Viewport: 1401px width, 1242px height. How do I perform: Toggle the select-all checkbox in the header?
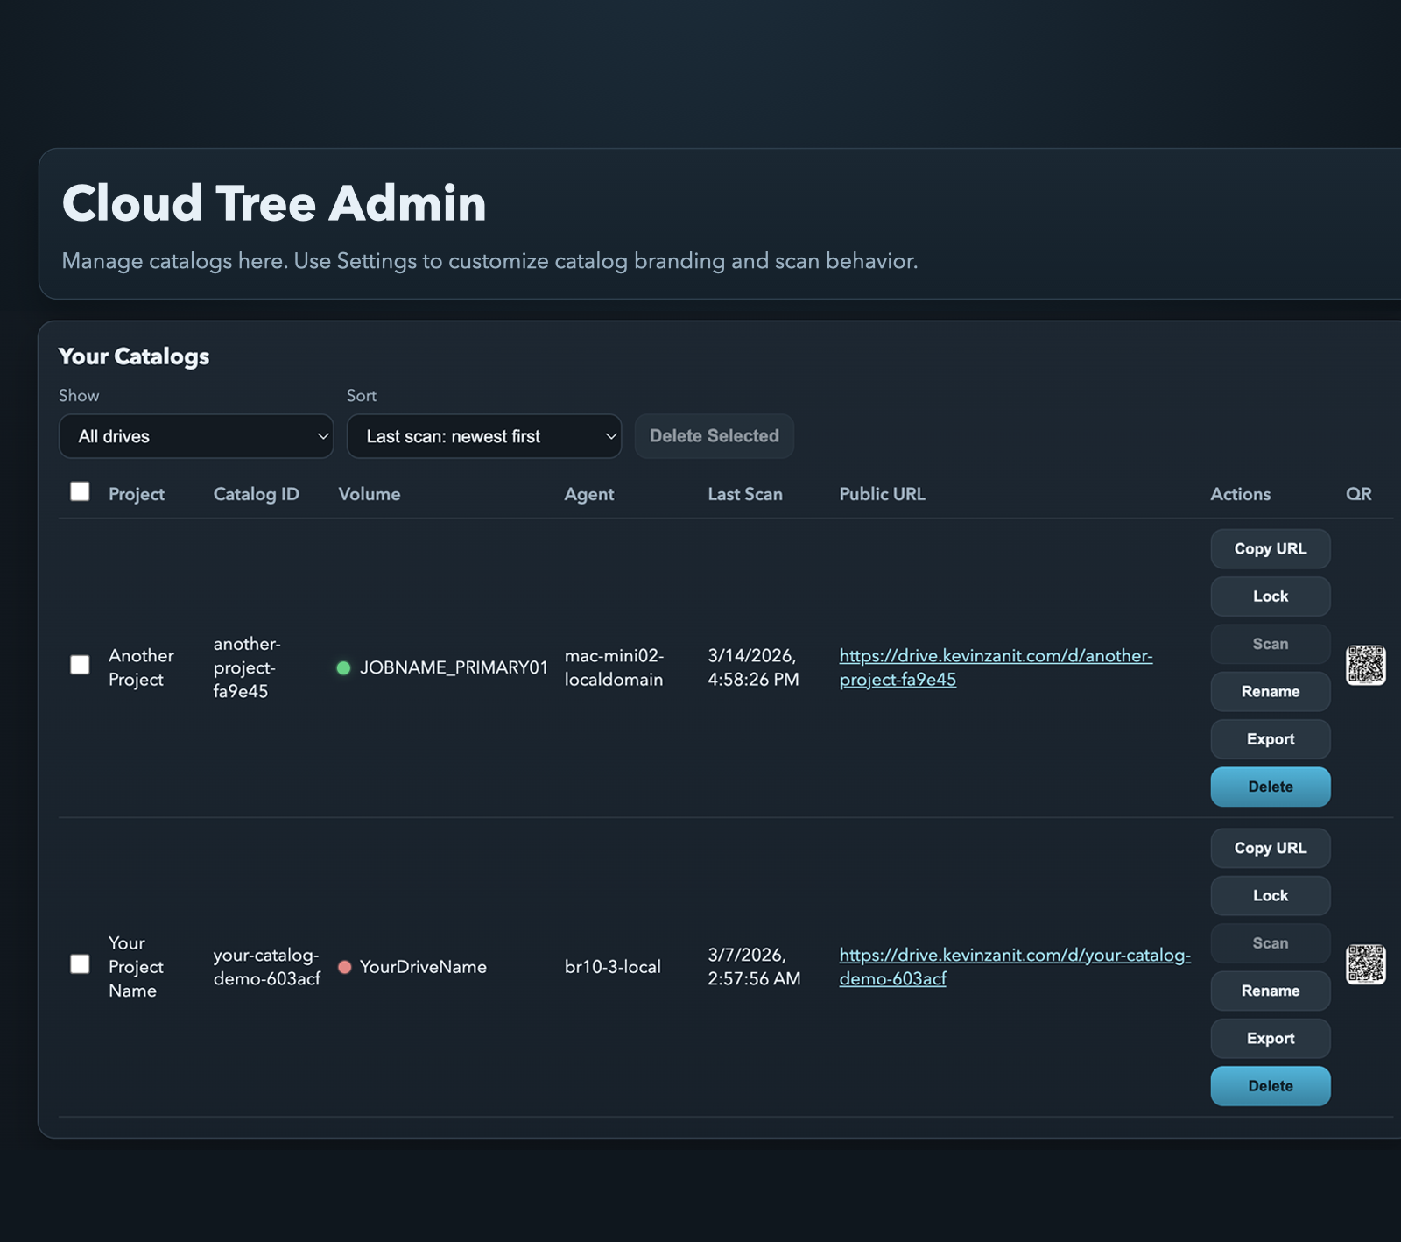(x=80, y=492)
